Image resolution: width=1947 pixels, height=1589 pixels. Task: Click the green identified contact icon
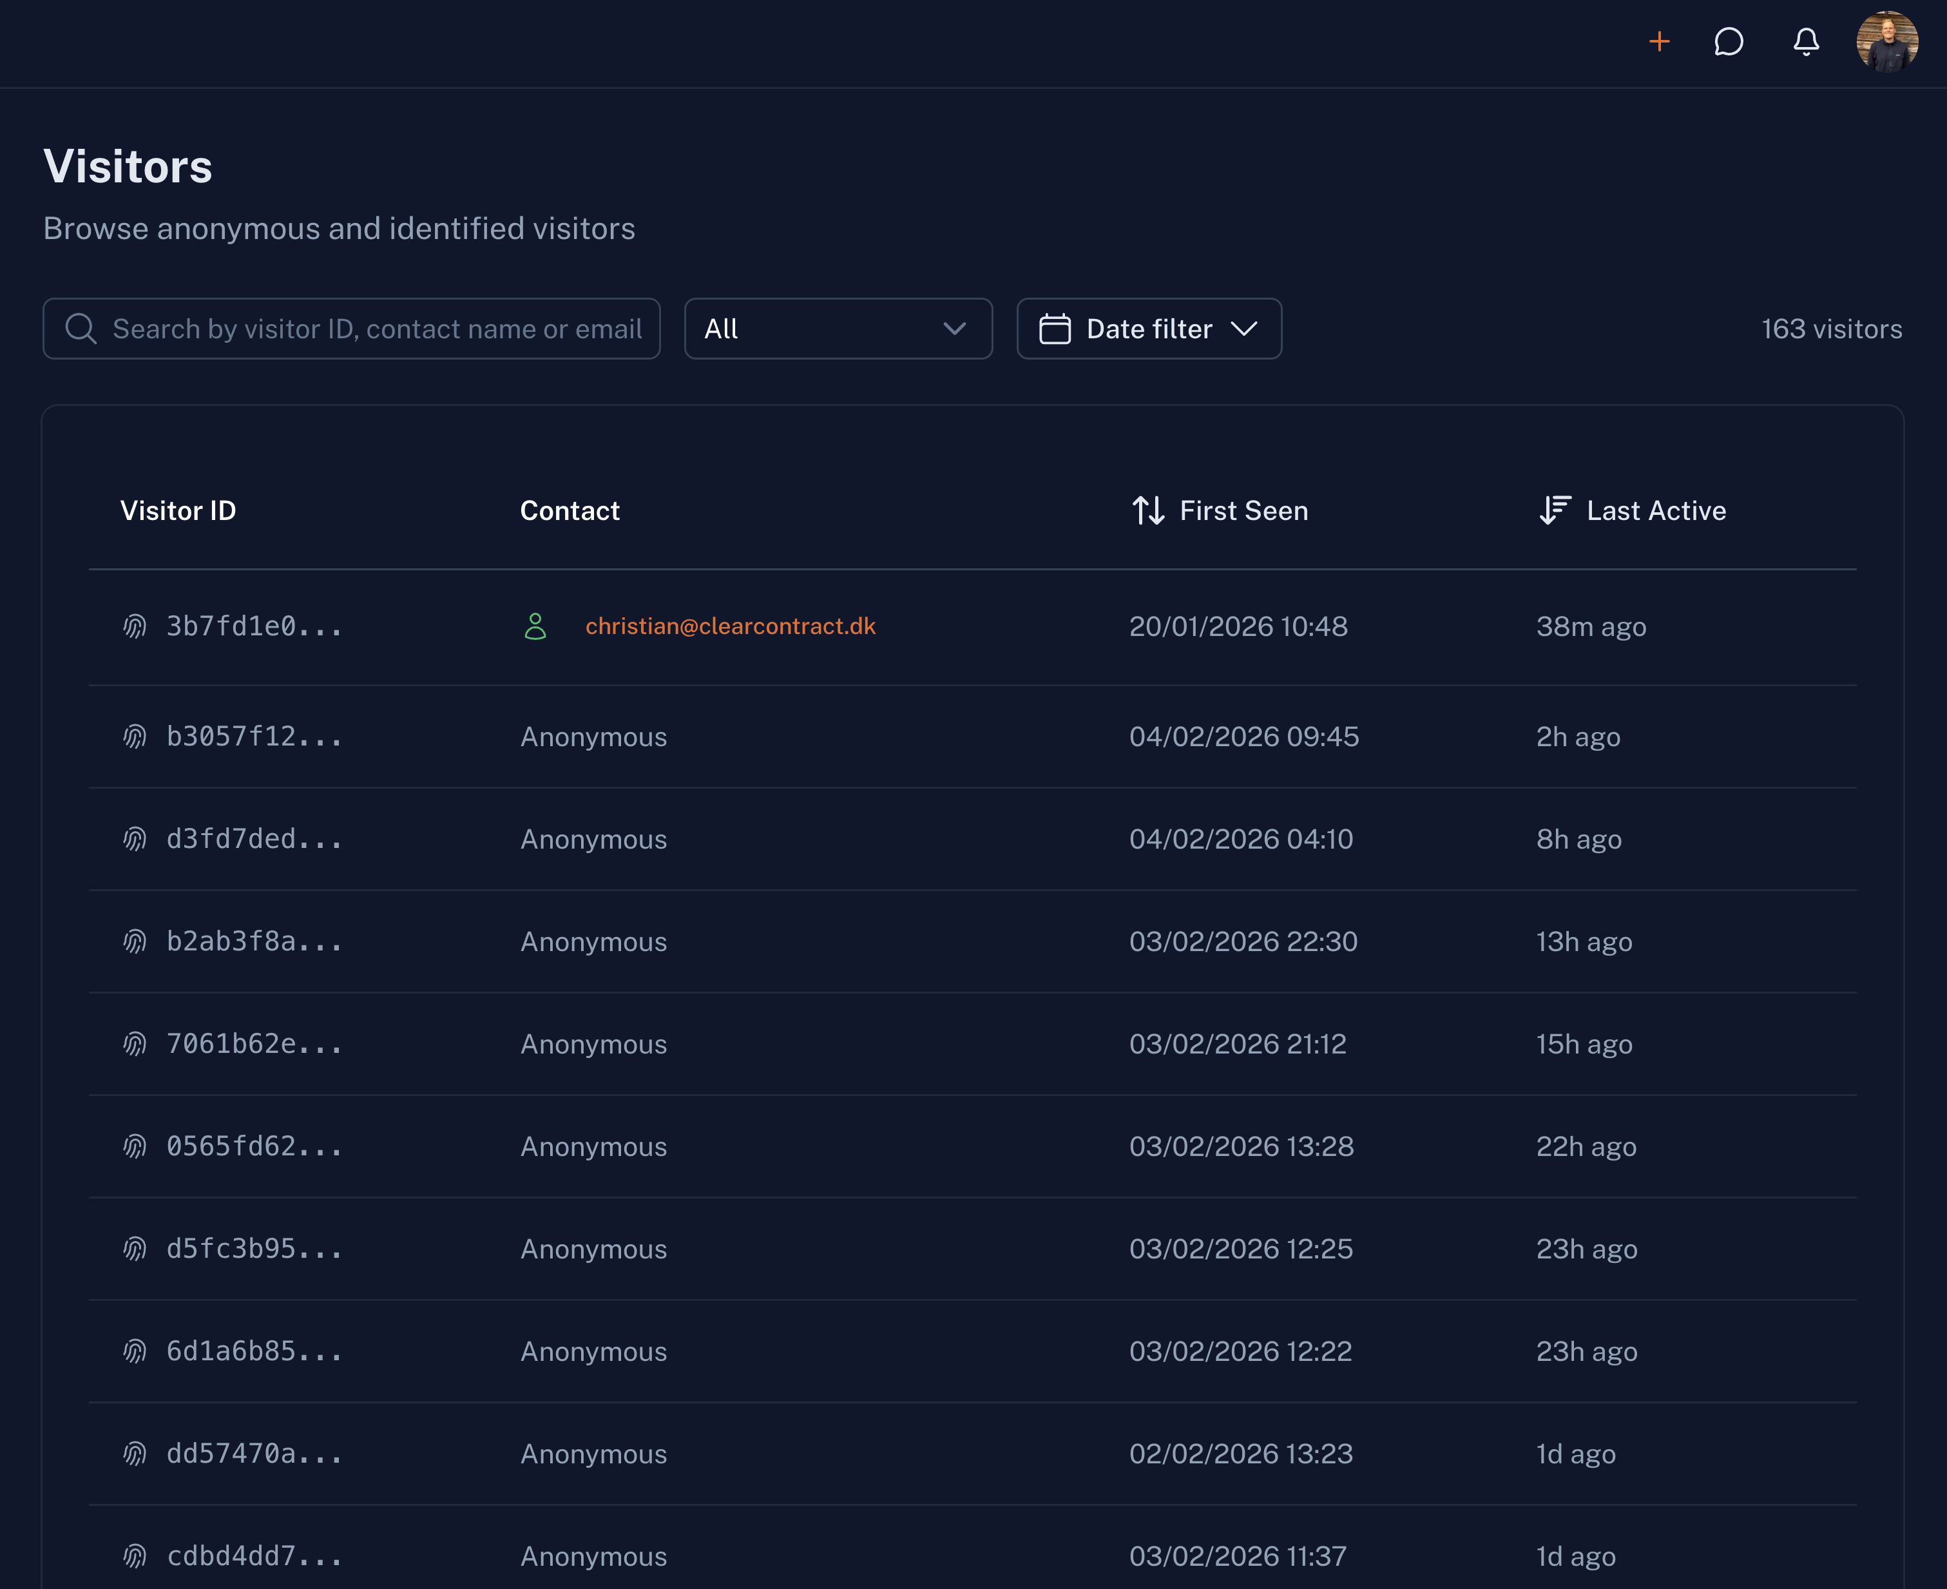point(535,627)
